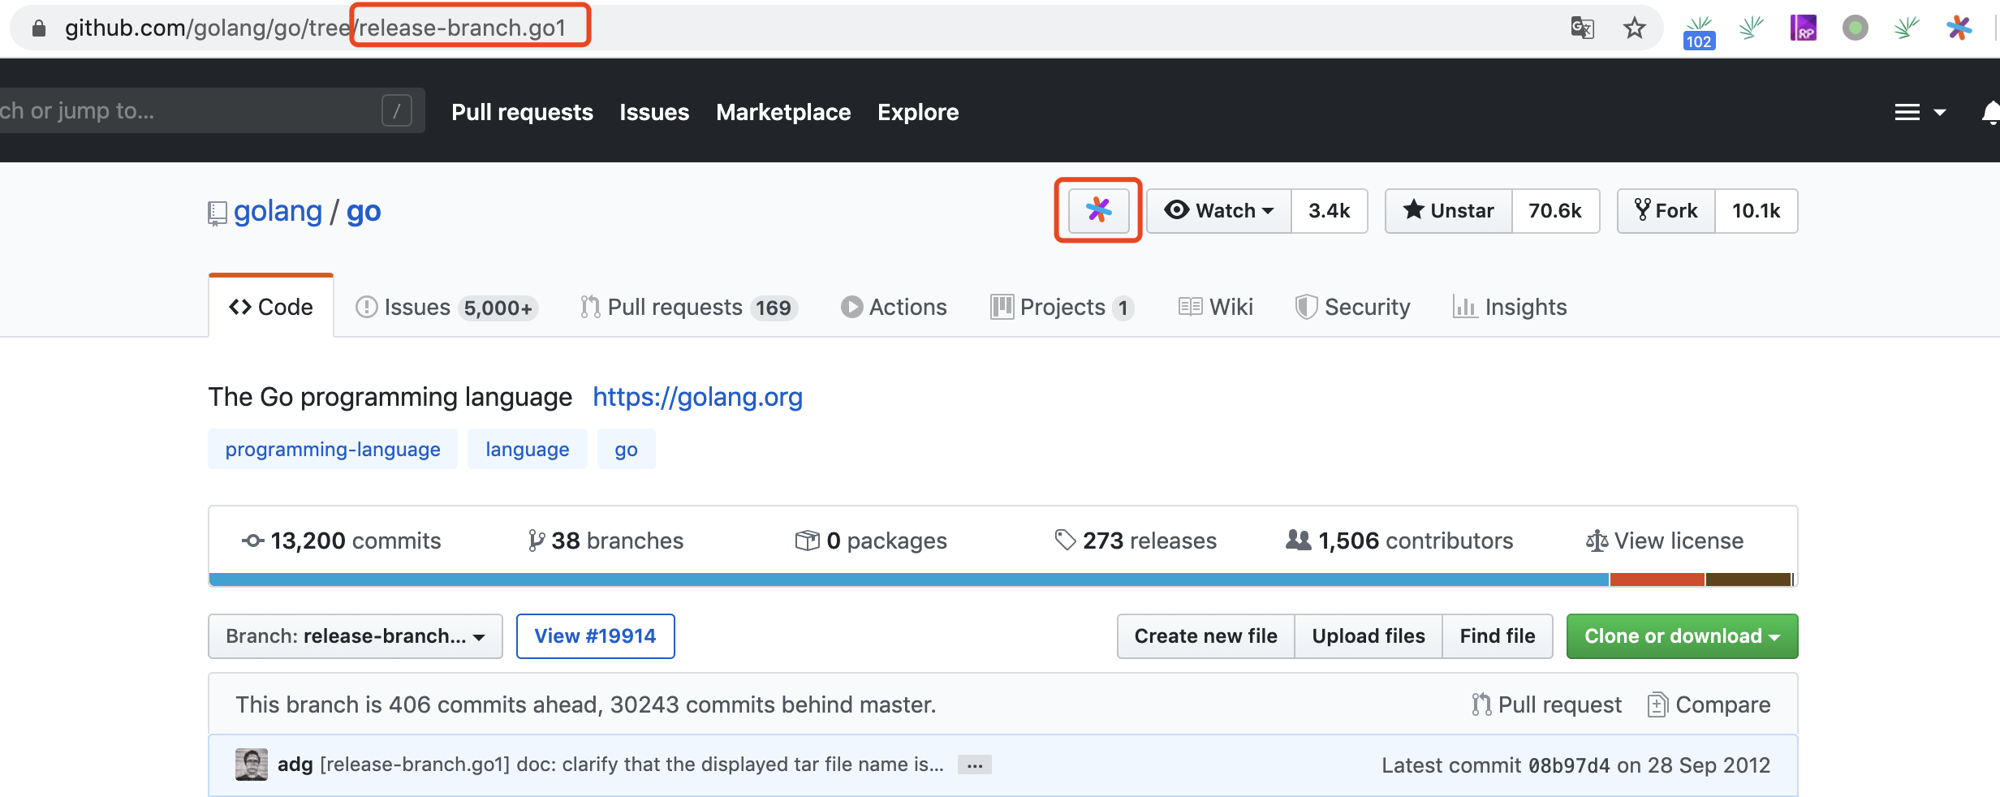Open the golang owner link

278,211
